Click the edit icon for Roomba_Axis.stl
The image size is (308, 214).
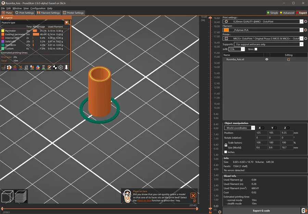tap(288, 59)
